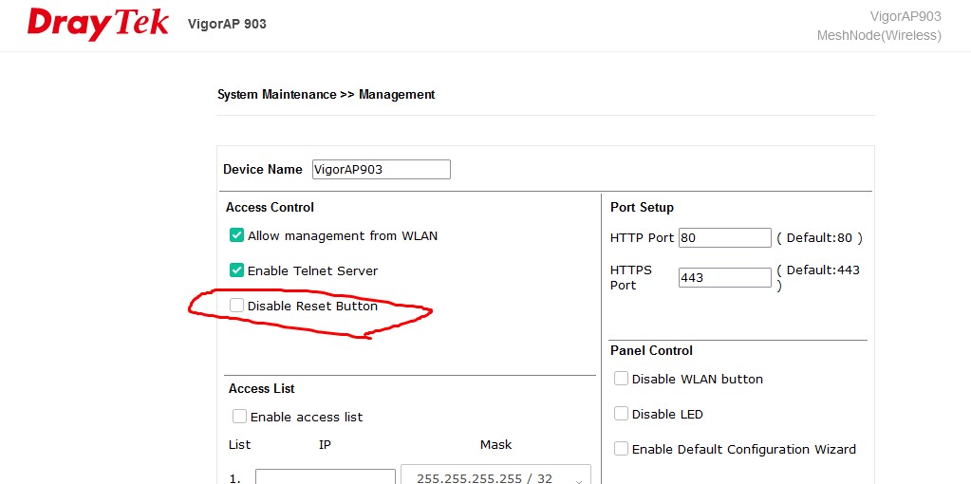Enable the access list checkbox
Screen dimensions: 971x484
tap(240, 417)
